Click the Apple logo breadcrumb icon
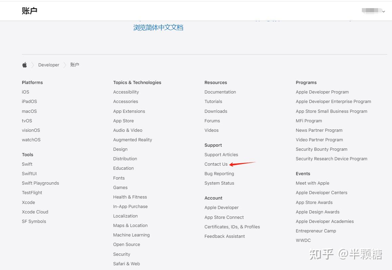The image size is (392, 270). click(24, 65)
